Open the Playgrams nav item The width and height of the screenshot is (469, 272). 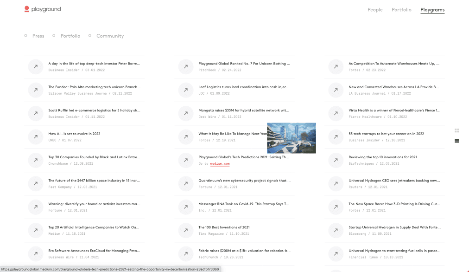pyautogui.click(x=432, y=10)
